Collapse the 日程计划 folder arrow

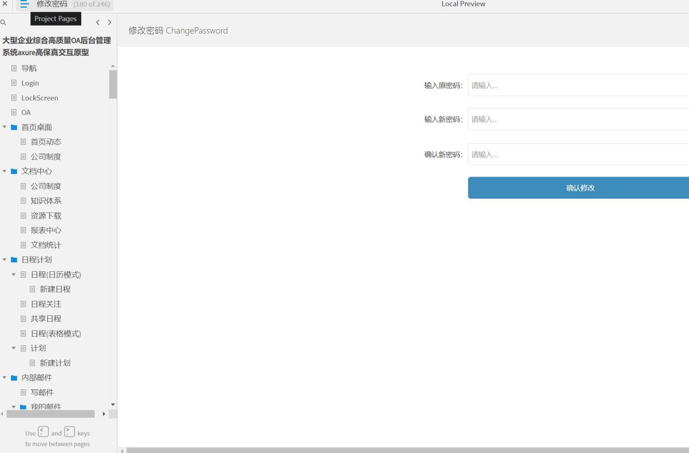(x=4, y=260)
